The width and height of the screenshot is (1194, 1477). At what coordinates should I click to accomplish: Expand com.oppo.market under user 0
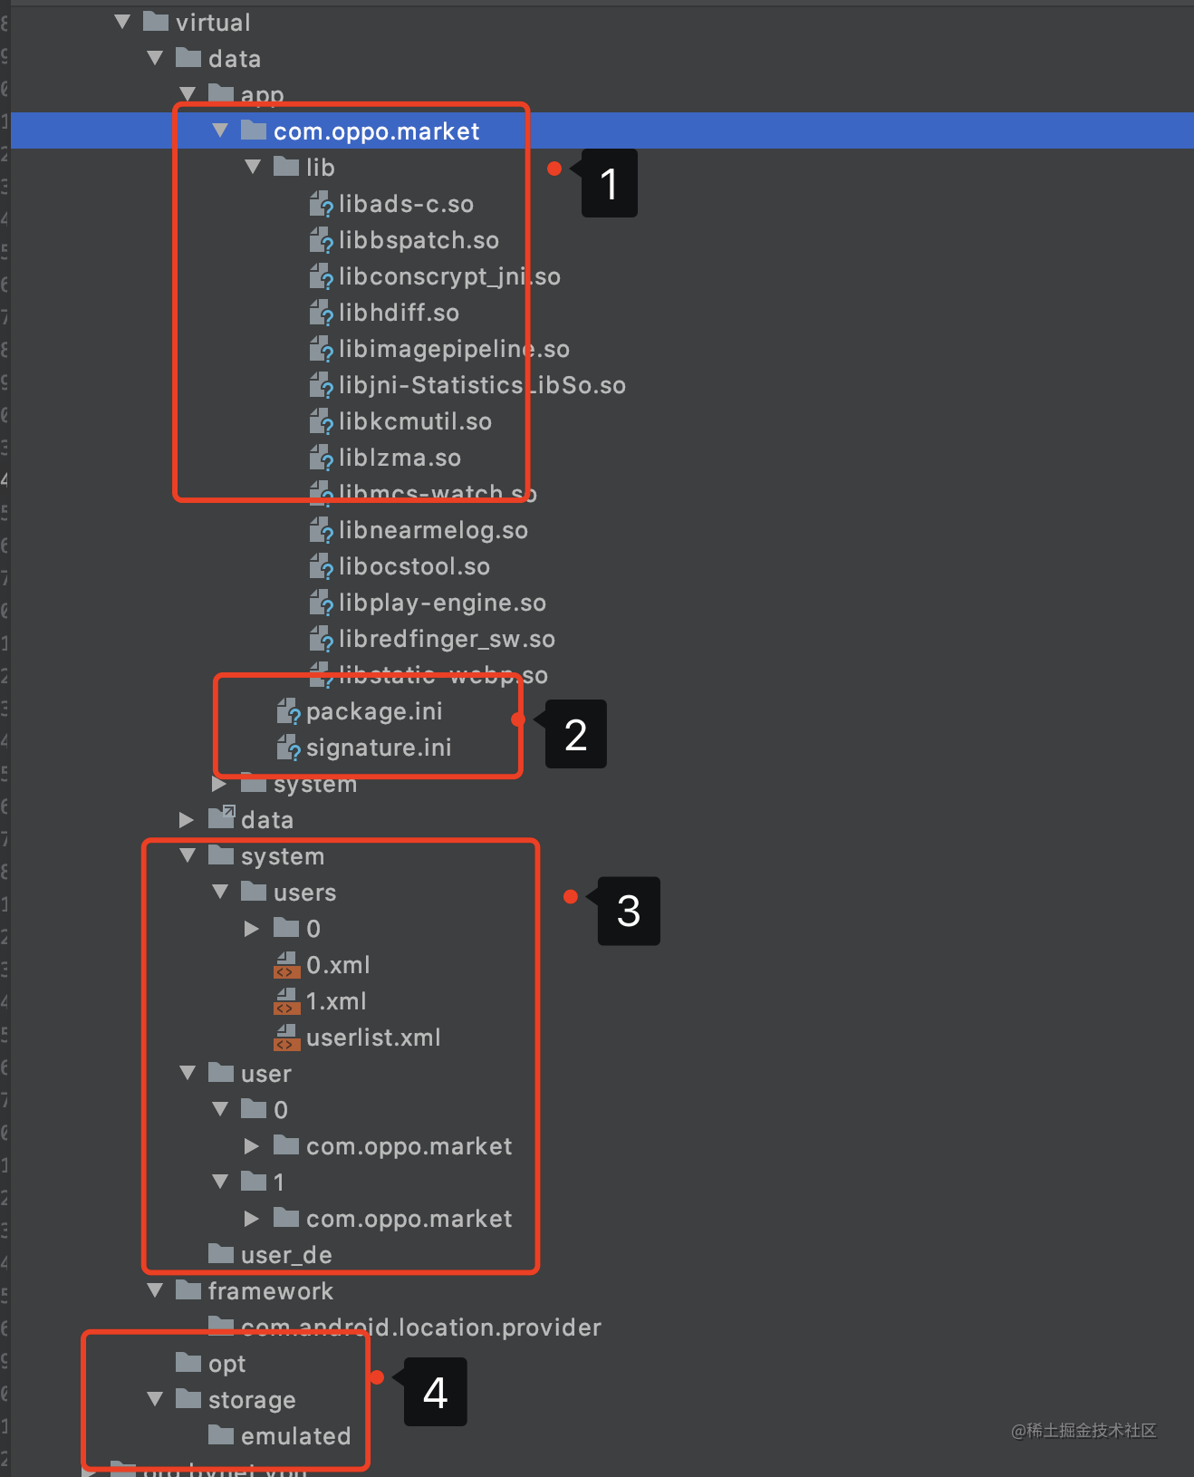[x=253, y=1146]
